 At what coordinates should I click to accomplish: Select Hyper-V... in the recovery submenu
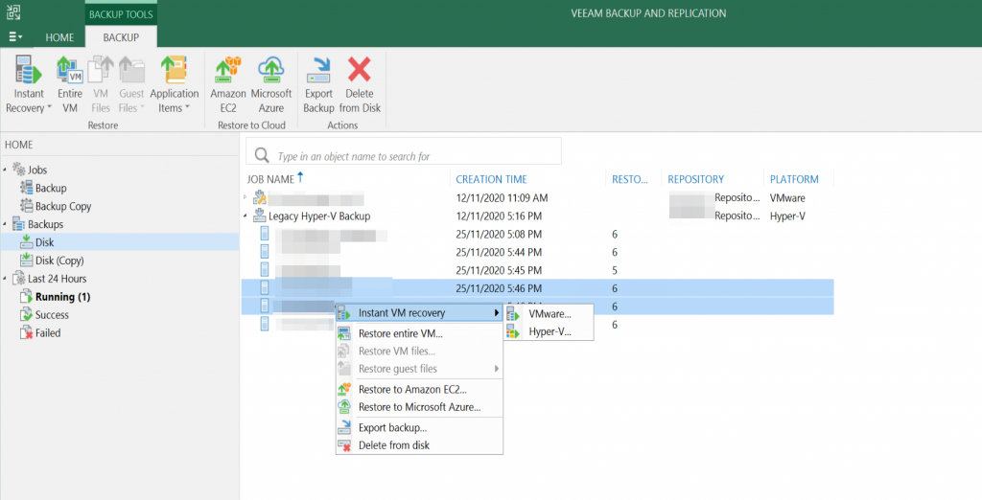(x=549, y=331)
